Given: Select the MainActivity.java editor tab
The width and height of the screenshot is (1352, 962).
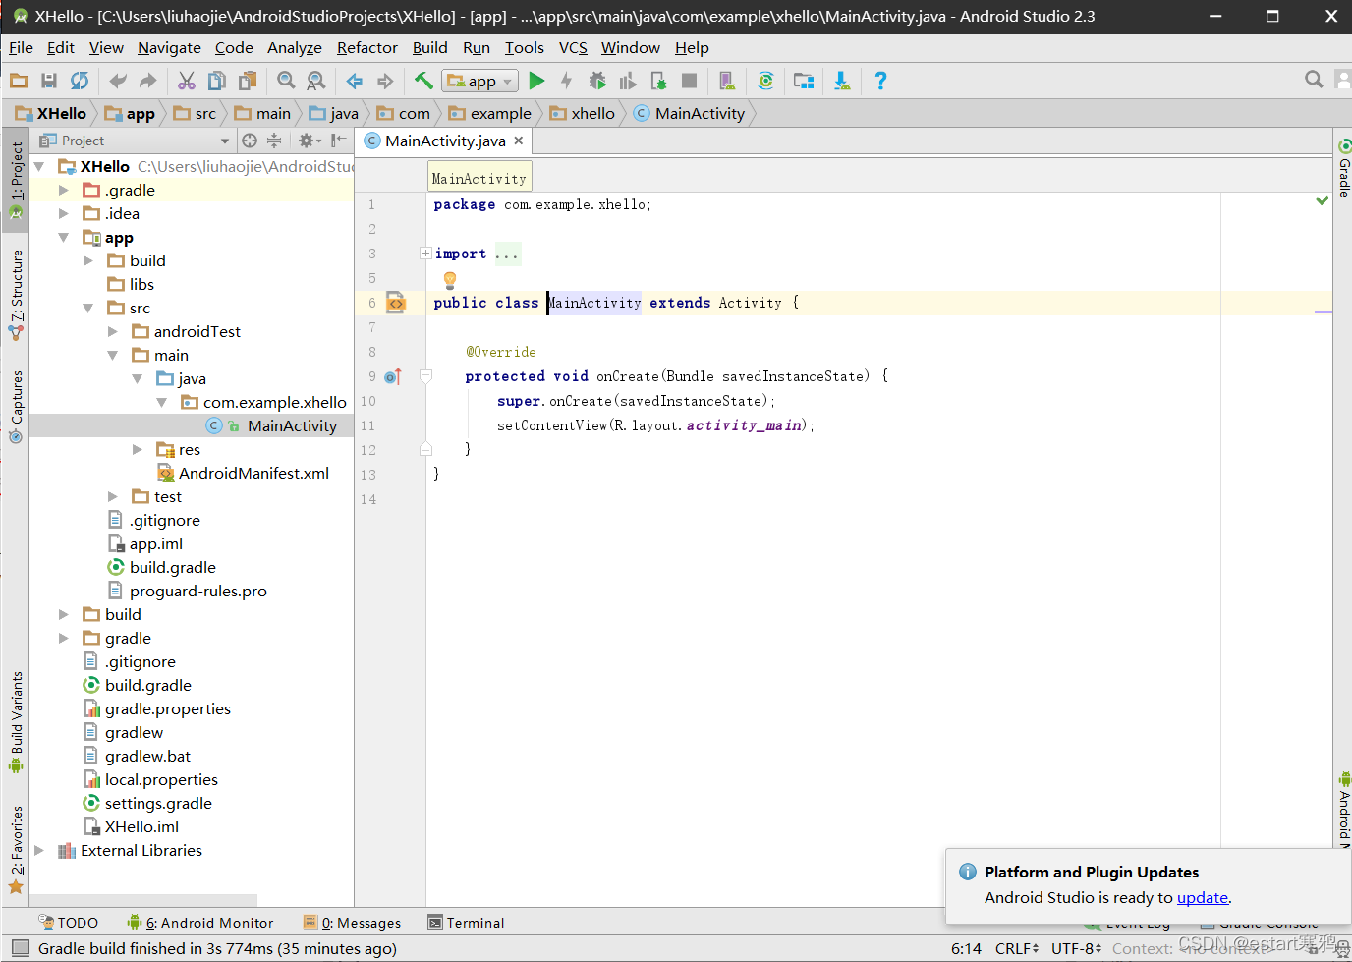Looking at the screenshot, I should [444, 141].
